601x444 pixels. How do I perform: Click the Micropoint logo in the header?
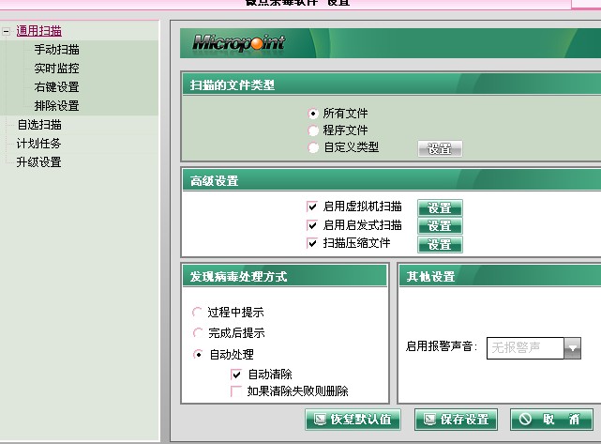[238, 43]
